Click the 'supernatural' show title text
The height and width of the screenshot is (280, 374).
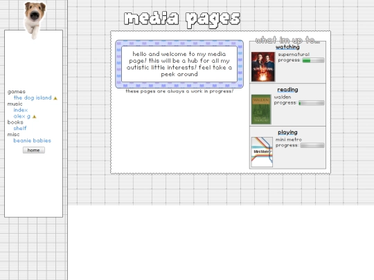pos(294,55)
